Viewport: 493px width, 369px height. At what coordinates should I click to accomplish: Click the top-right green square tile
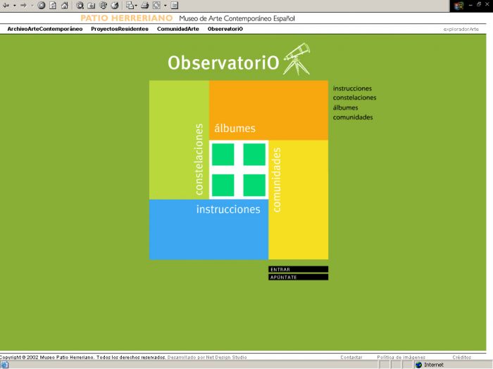point(254,155)
